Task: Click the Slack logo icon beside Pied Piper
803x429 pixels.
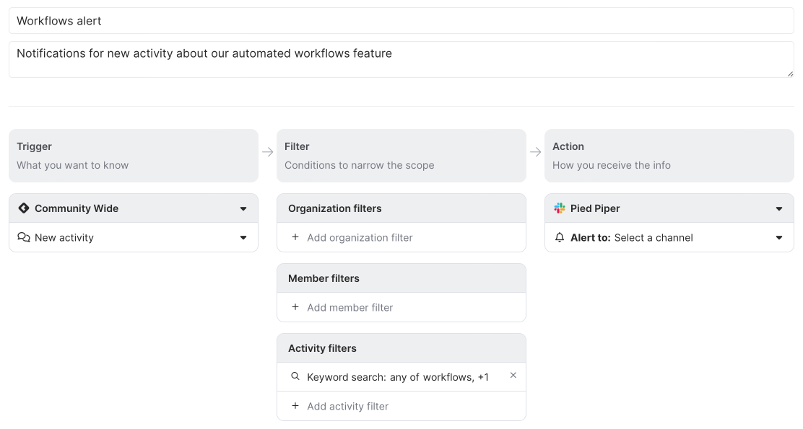Action: pyautogui.click(x=560, y=208)
